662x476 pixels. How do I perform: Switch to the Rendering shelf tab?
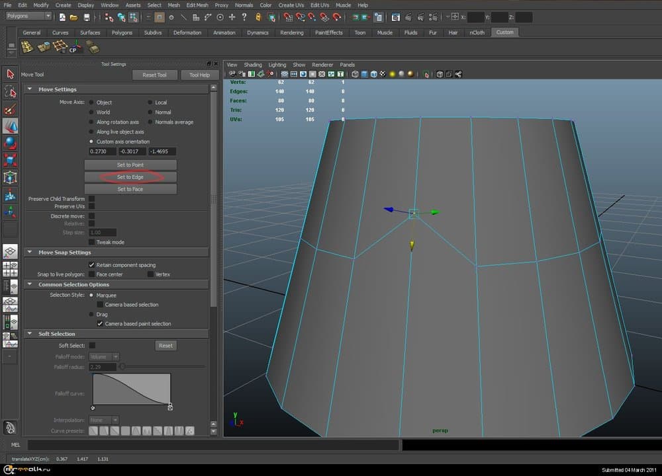[x=292, y=32]
